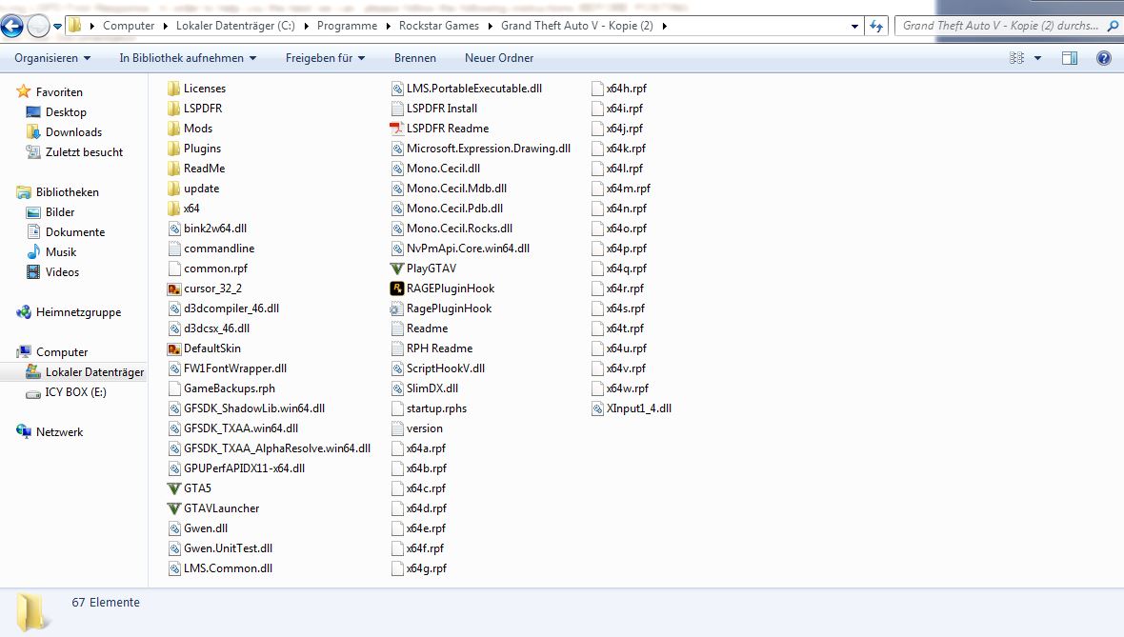Toggle the preview pane icon

(1069, 58)
